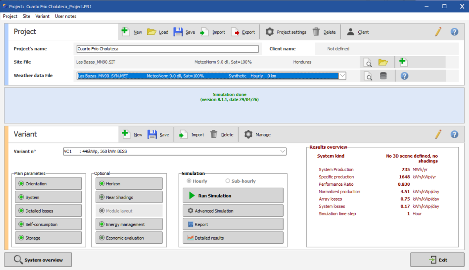Delete the project with the trash icon
Image resolution: width=469 pixels, height=270 pixels.
click(x=316, y=32)
